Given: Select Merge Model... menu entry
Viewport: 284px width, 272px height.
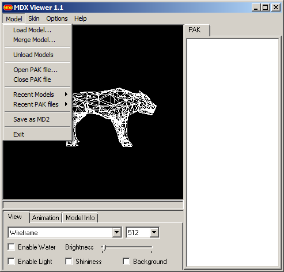Looking at the screenshot, I should pos(37,40).
